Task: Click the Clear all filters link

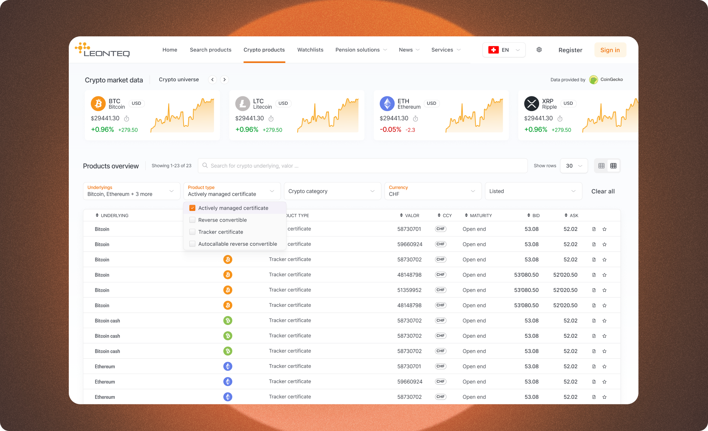Action: click(x=602, y=191)
